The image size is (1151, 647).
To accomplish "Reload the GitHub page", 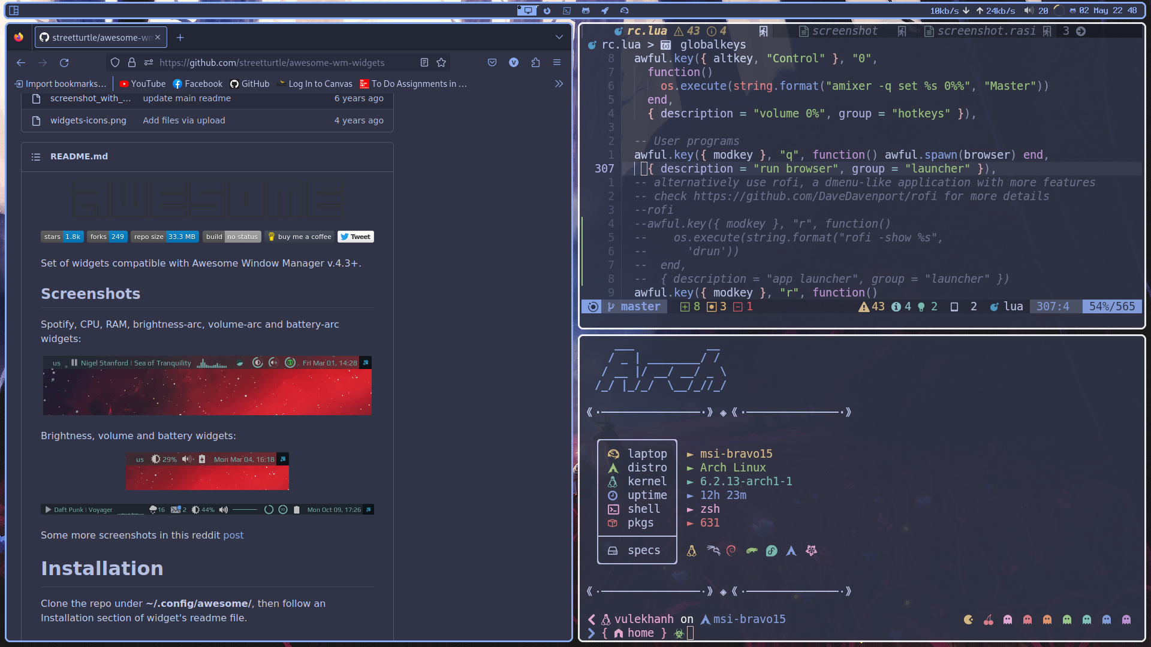I will click(64, 62).
